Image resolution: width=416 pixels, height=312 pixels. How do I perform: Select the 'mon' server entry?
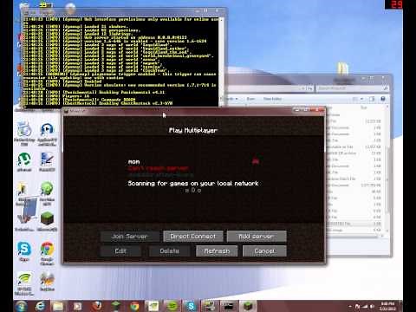(193, 168)
